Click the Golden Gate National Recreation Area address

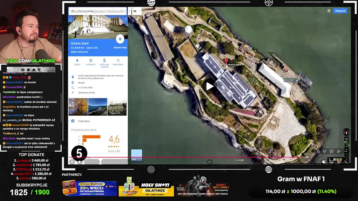pyautogui.click(x=101, y=77)
